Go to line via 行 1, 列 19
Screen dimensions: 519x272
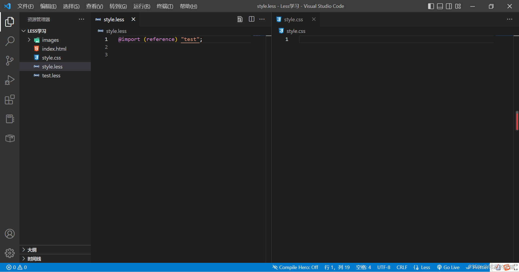point(337,267)
